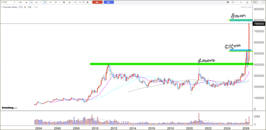Click the undo arrow icon
266x130 pixels.
(80, 2)
